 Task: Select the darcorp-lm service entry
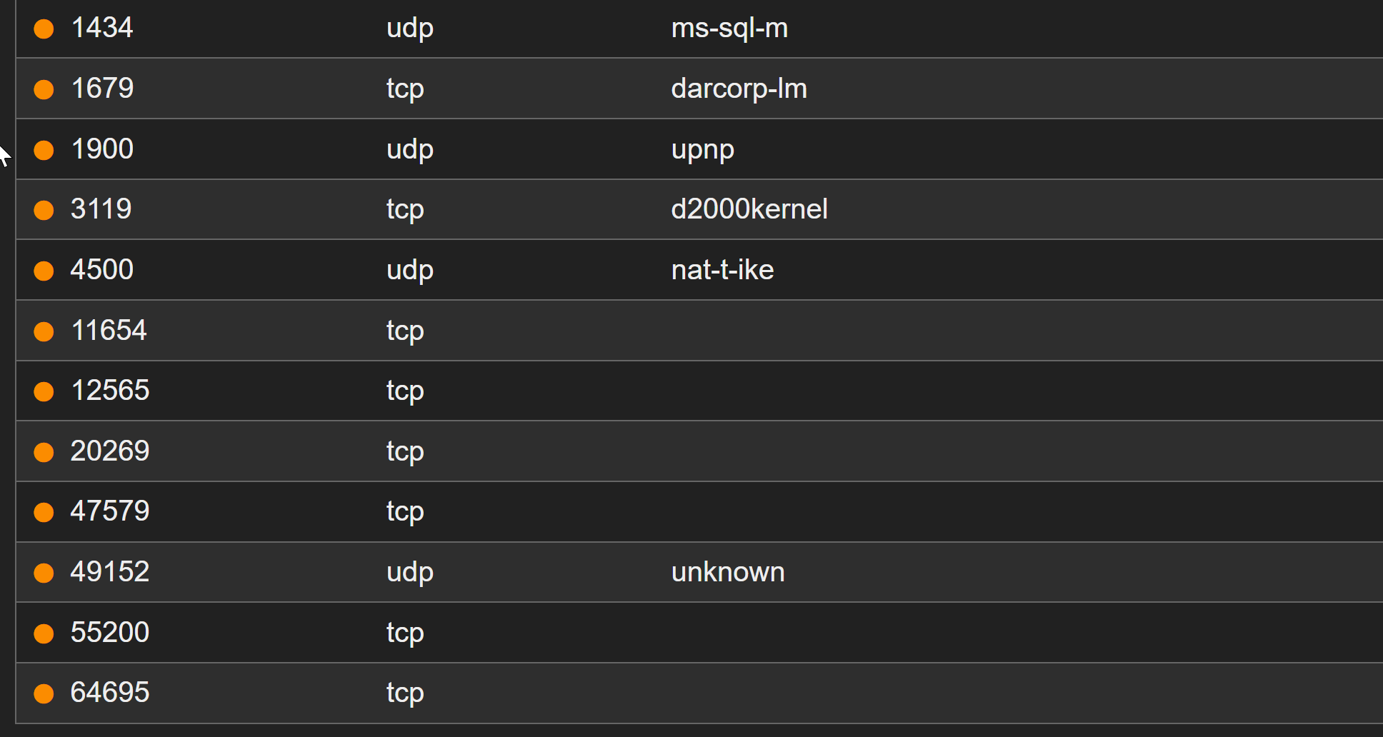(x=739, y=89)
